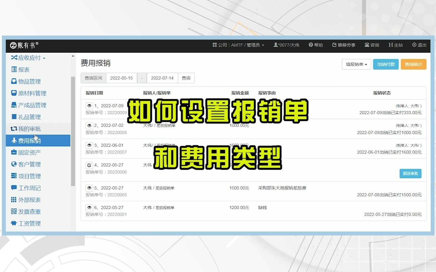436x272 pixels.
Task: View record 1 dated 2022-07-09
Action: (x=89, y=106)
